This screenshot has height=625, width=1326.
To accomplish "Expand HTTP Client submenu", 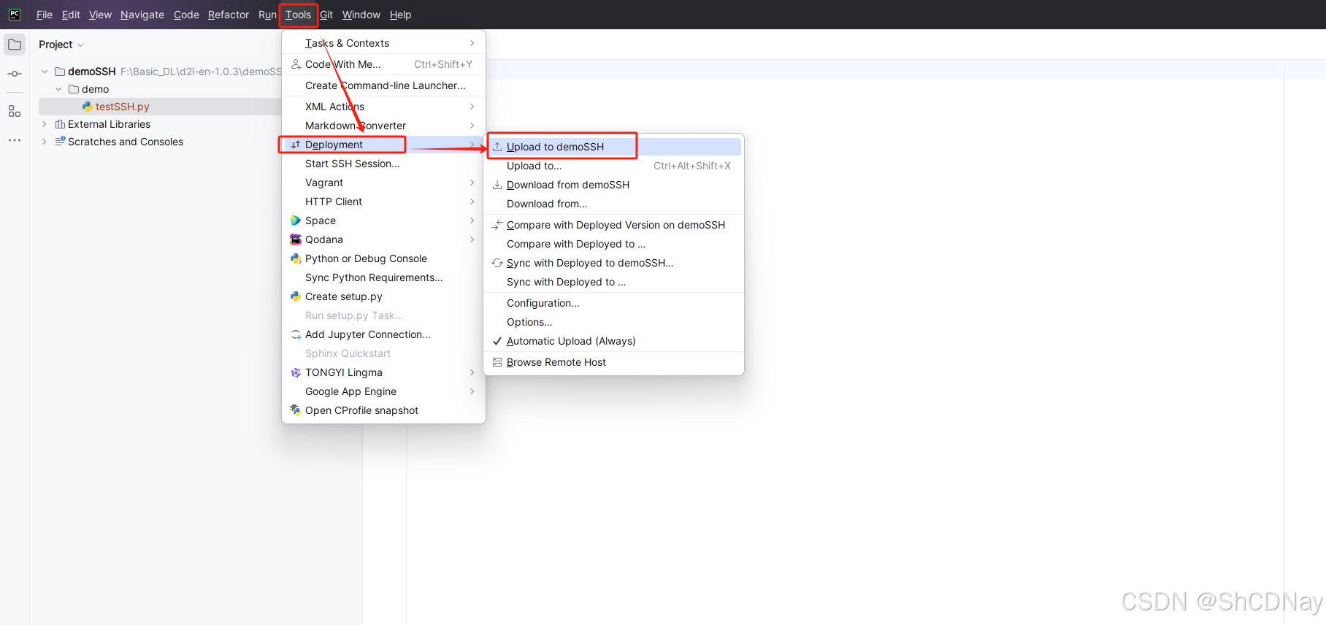I will click(383, 202).
